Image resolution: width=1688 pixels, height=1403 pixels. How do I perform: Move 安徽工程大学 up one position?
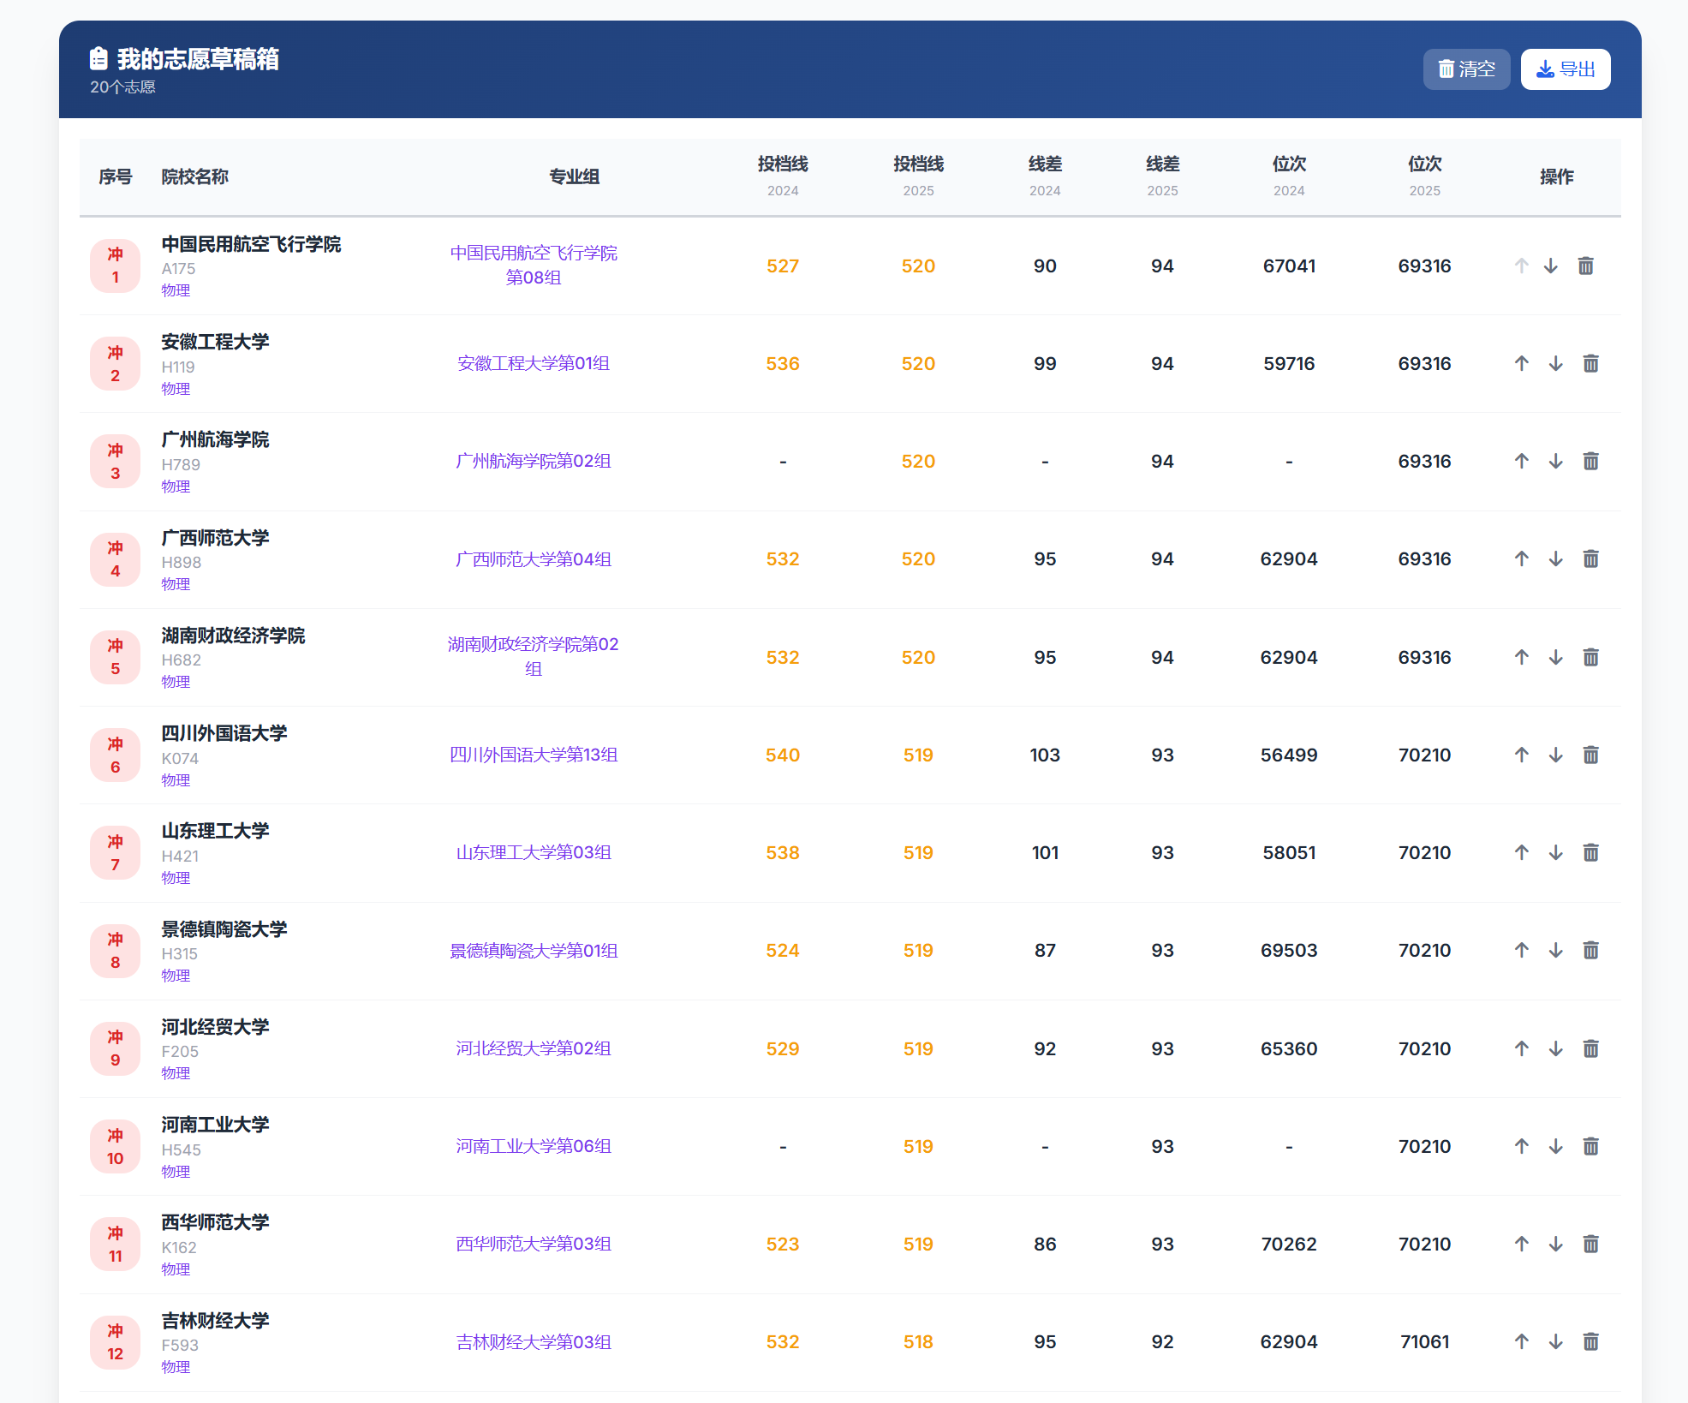tap(1522, 364)
